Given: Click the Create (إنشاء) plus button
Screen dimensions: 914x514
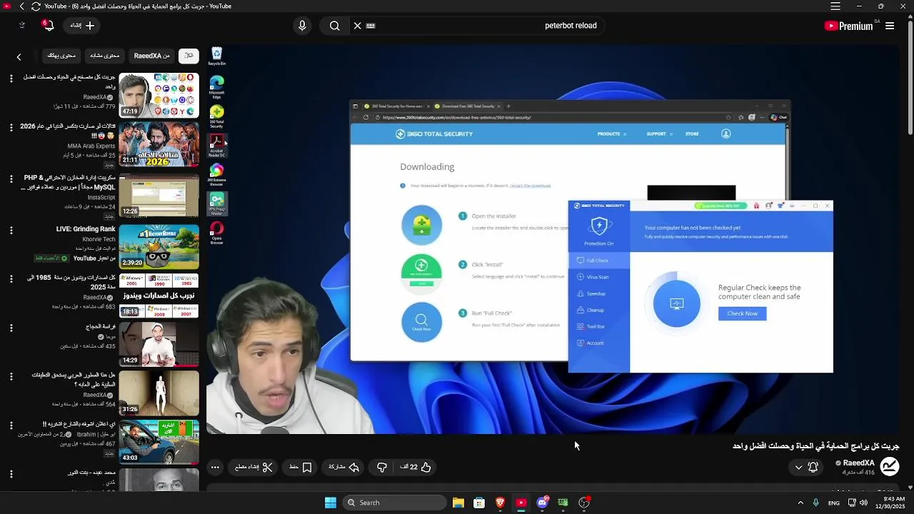Looking at the screenshot, I should (x=82, y=26).
